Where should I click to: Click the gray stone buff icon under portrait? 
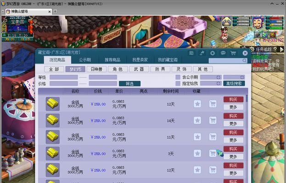click(x=257, y=34)
